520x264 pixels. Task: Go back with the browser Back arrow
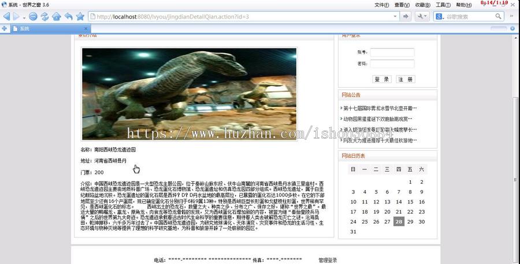click(6, 16)
